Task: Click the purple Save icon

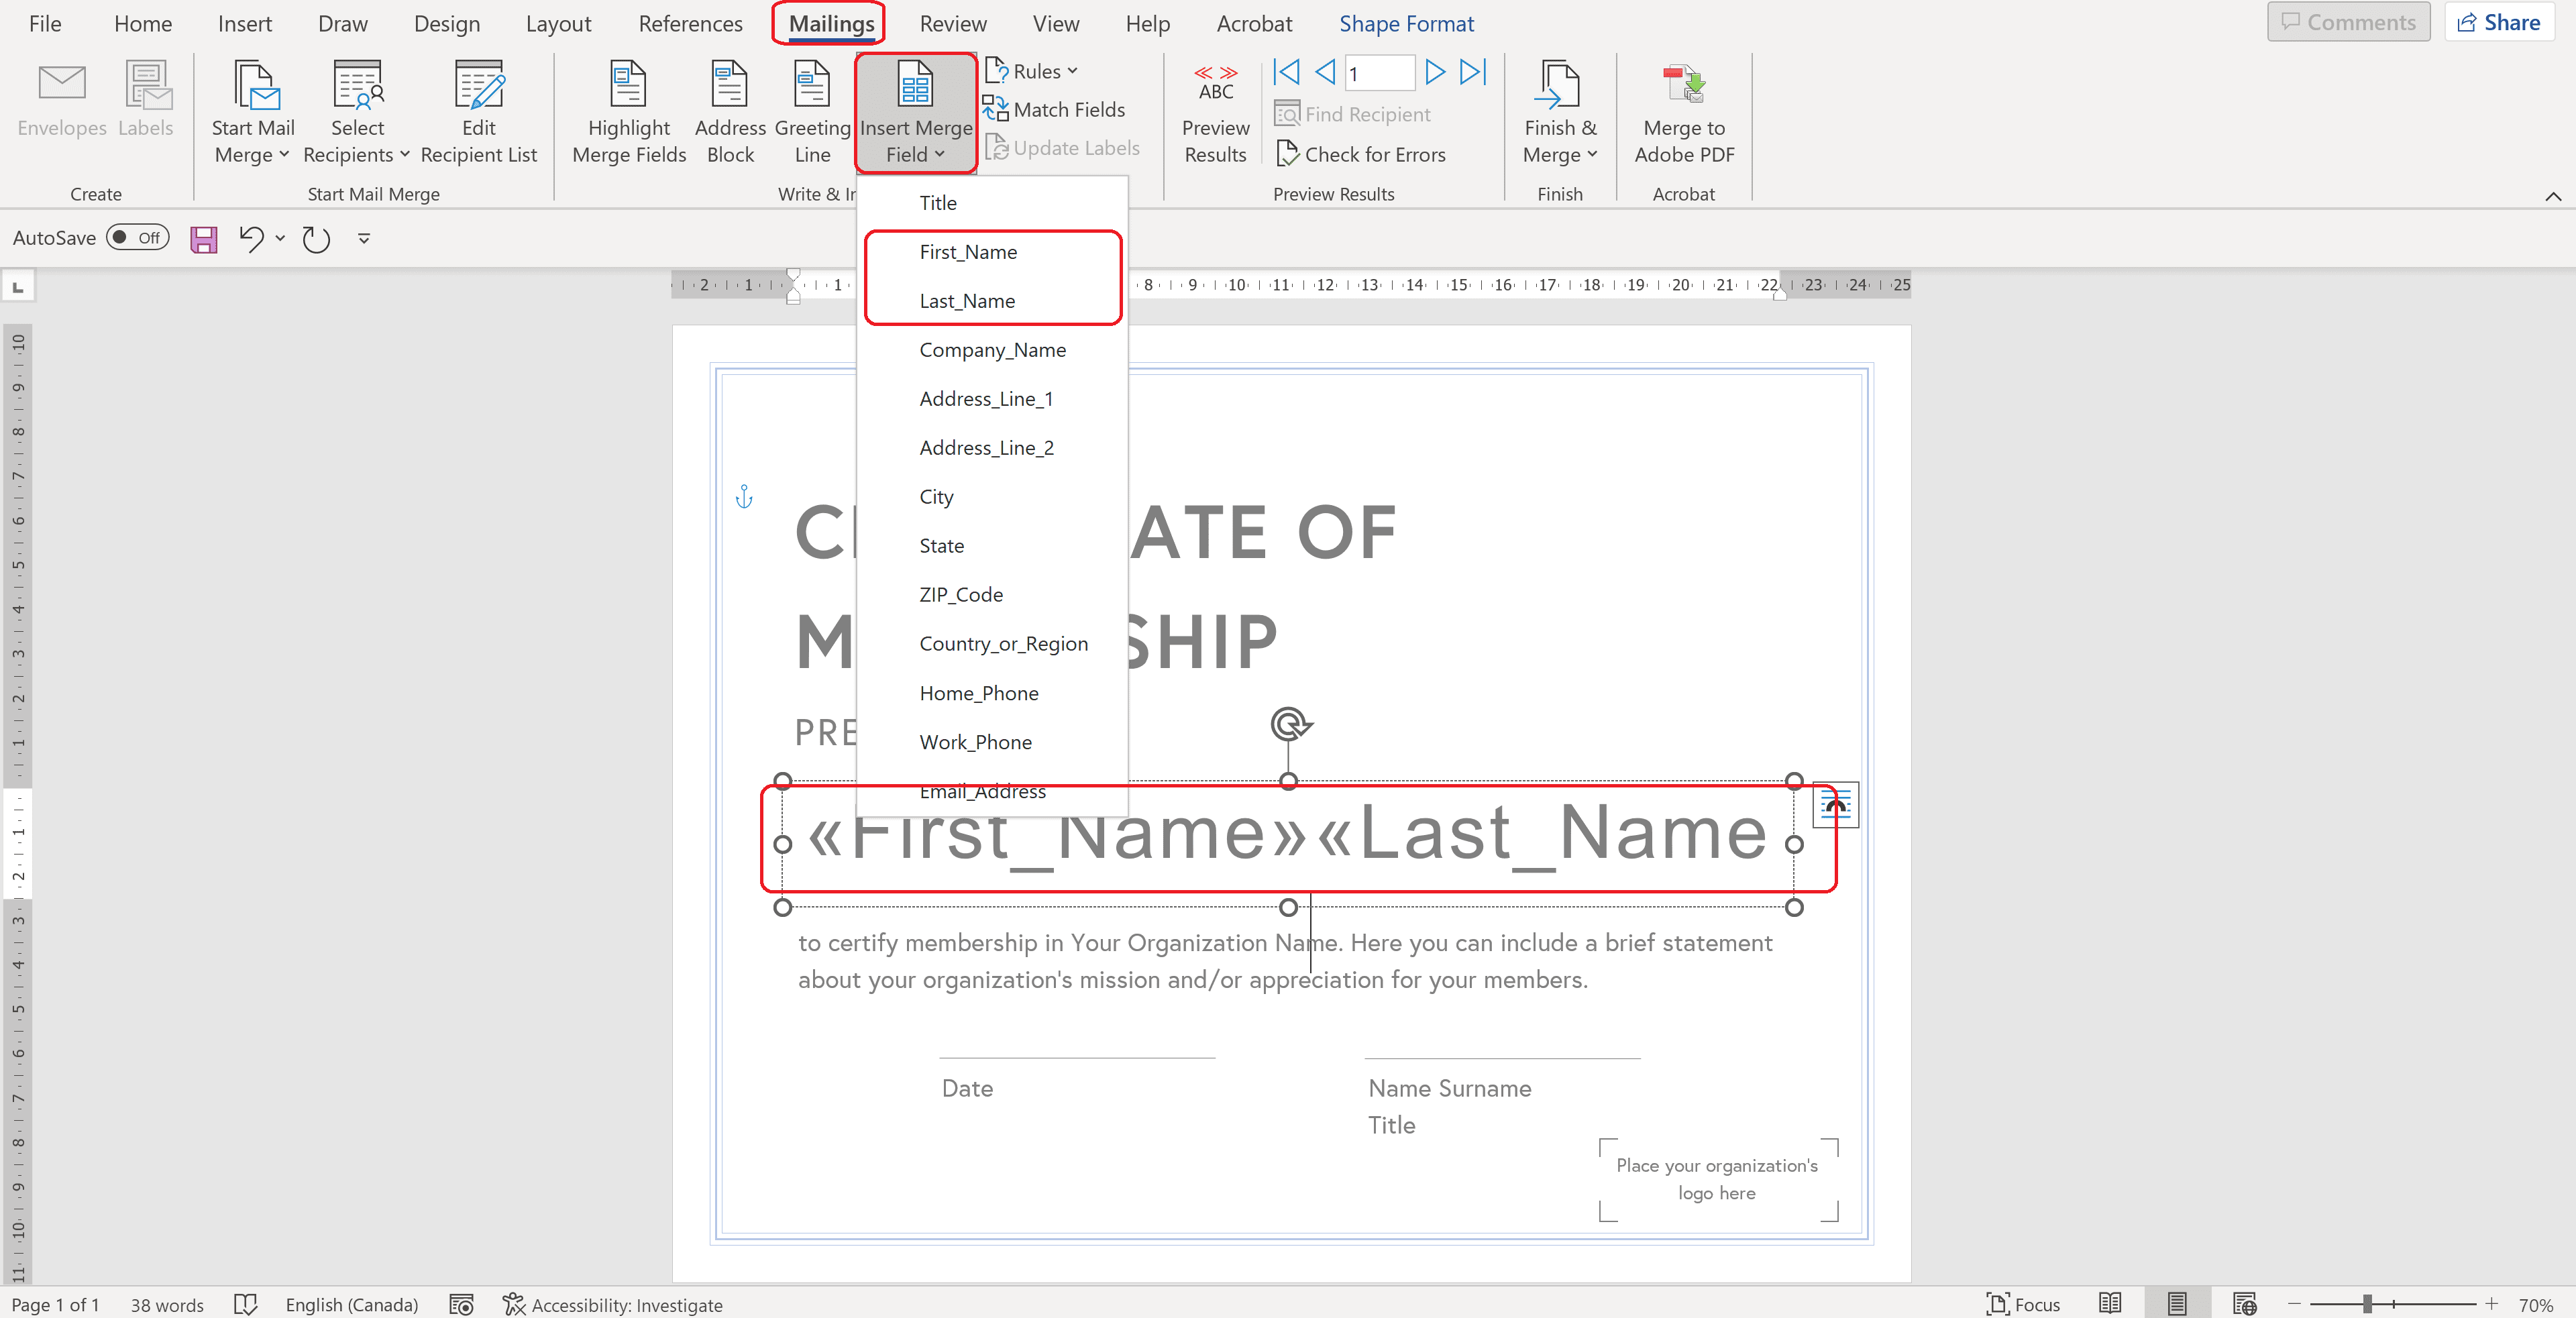Action: (x=204, y=239)
